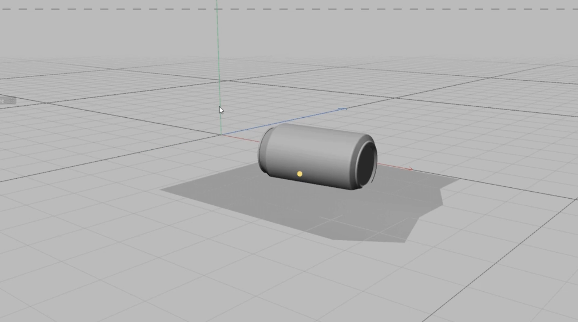Click the left rim of the can
The image size is (578, 322).
(x=263, y=150)
